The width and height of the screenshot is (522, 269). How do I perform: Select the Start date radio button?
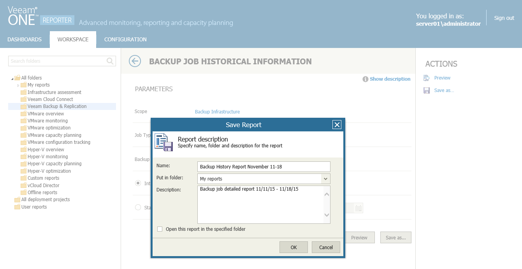coord(138,207)
